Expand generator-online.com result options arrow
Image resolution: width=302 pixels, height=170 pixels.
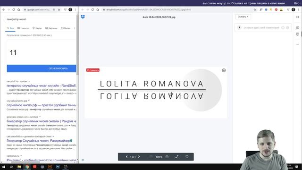coord(40,117)
